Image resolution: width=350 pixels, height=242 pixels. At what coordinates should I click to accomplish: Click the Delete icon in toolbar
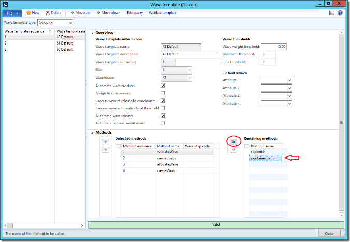[x=48, y=12]
